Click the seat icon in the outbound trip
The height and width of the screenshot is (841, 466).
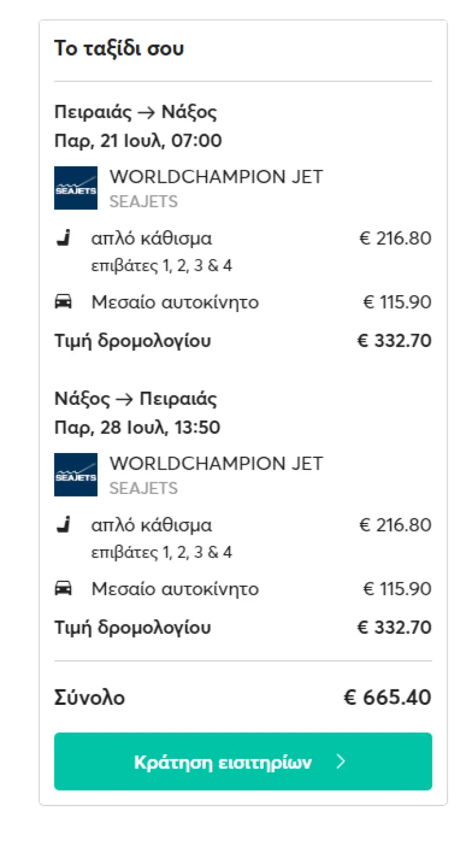[64, 238]
